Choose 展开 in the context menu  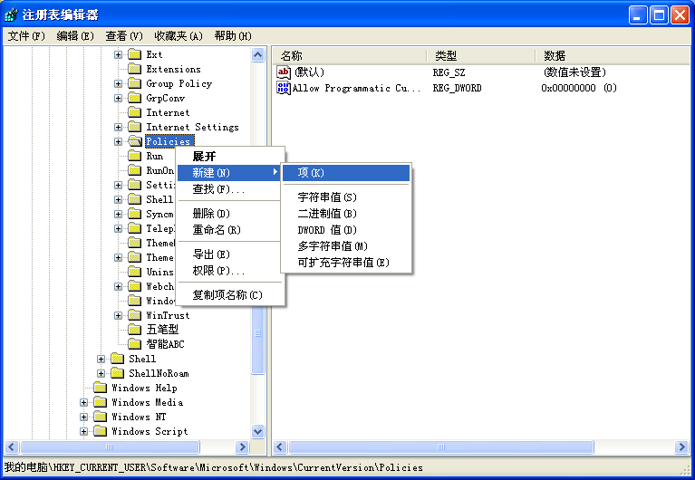[229, 157]
